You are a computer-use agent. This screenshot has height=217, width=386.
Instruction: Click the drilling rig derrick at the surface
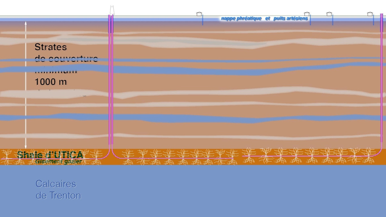click(112, 10)
